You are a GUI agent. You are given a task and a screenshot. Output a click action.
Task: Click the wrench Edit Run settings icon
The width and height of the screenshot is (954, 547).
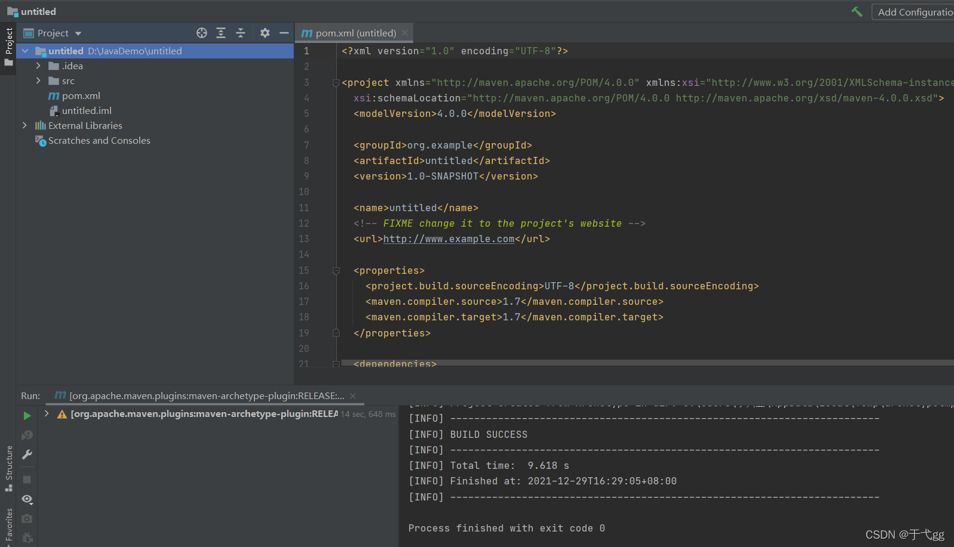pyautogui.click(x=27, y=455)
